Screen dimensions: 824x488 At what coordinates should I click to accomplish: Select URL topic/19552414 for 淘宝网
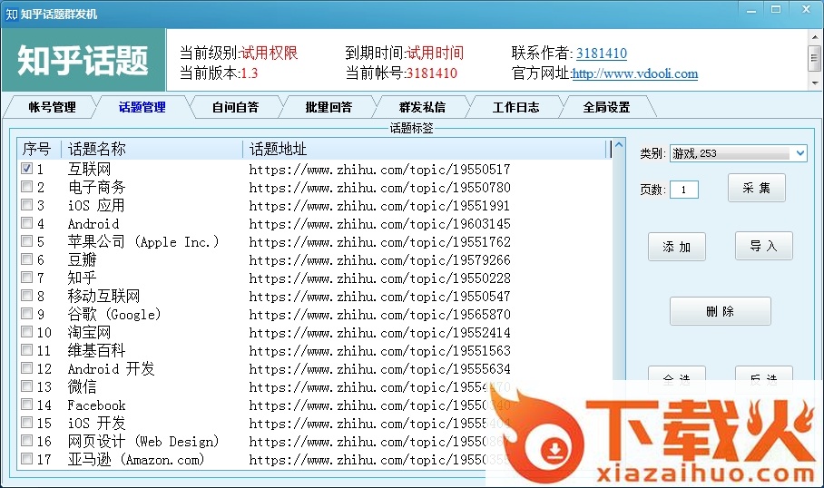tap(379, 333)
